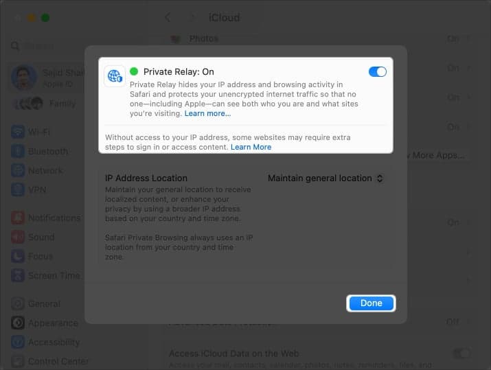Screen dimensions: 491x370
Task: Open the Learn more… link about Private Relay
Action: (x=207, y=113)
